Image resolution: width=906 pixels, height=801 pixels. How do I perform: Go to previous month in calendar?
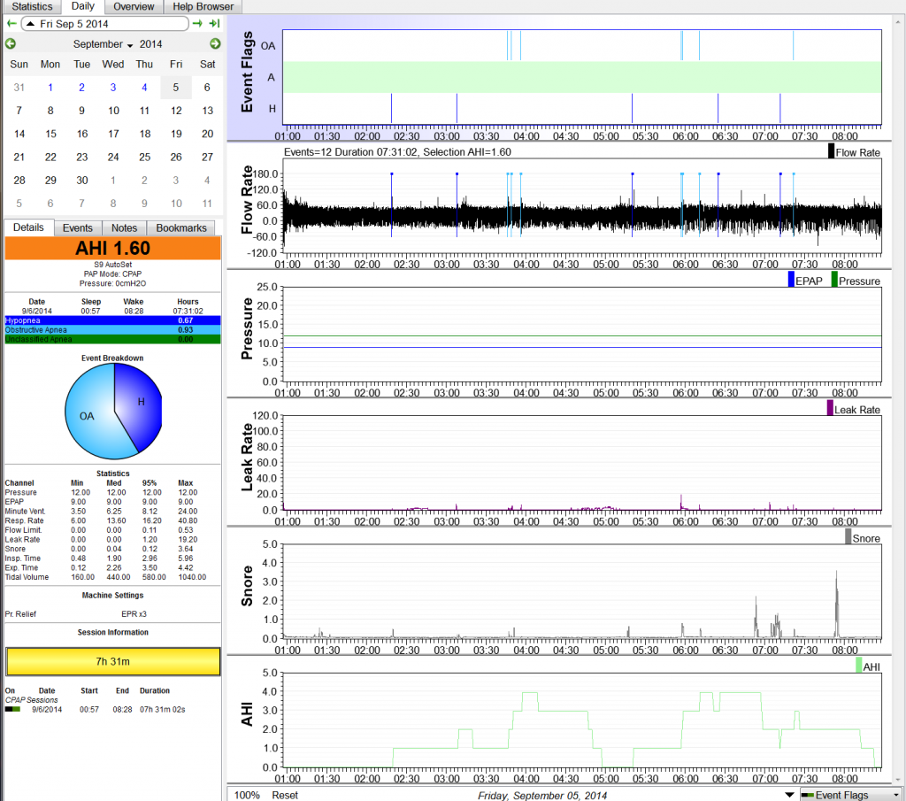(x=11, y=44)
